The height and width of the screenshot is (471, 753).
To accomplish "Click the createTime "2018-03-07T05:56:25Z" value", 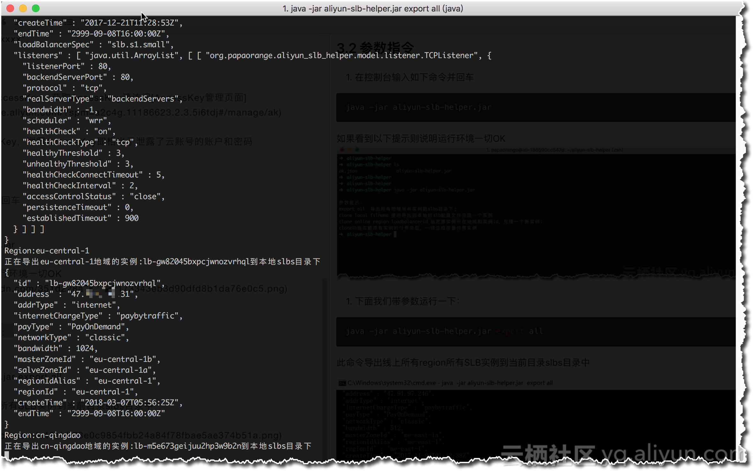I will (x=129, y=403).
